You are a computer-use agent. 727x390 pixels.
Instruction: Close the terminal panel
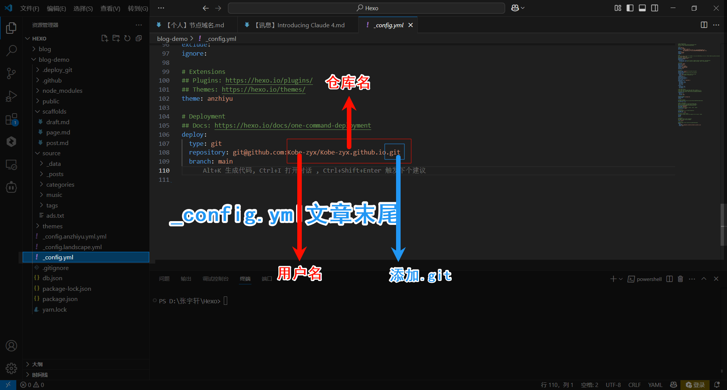[x=716, y=279]
